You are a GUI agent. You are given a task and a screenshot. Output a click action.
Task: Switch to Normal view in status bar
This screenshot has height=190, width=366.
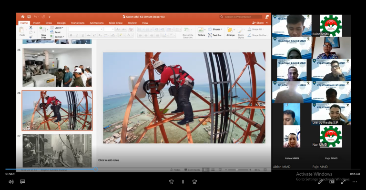pyautogui.click(x=206, y=170)
